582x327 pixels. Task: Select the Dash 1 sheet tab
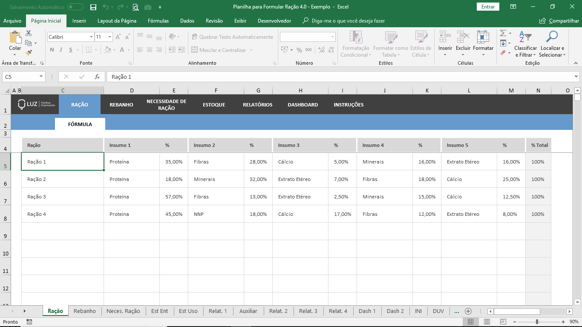[x=367, y=311]
